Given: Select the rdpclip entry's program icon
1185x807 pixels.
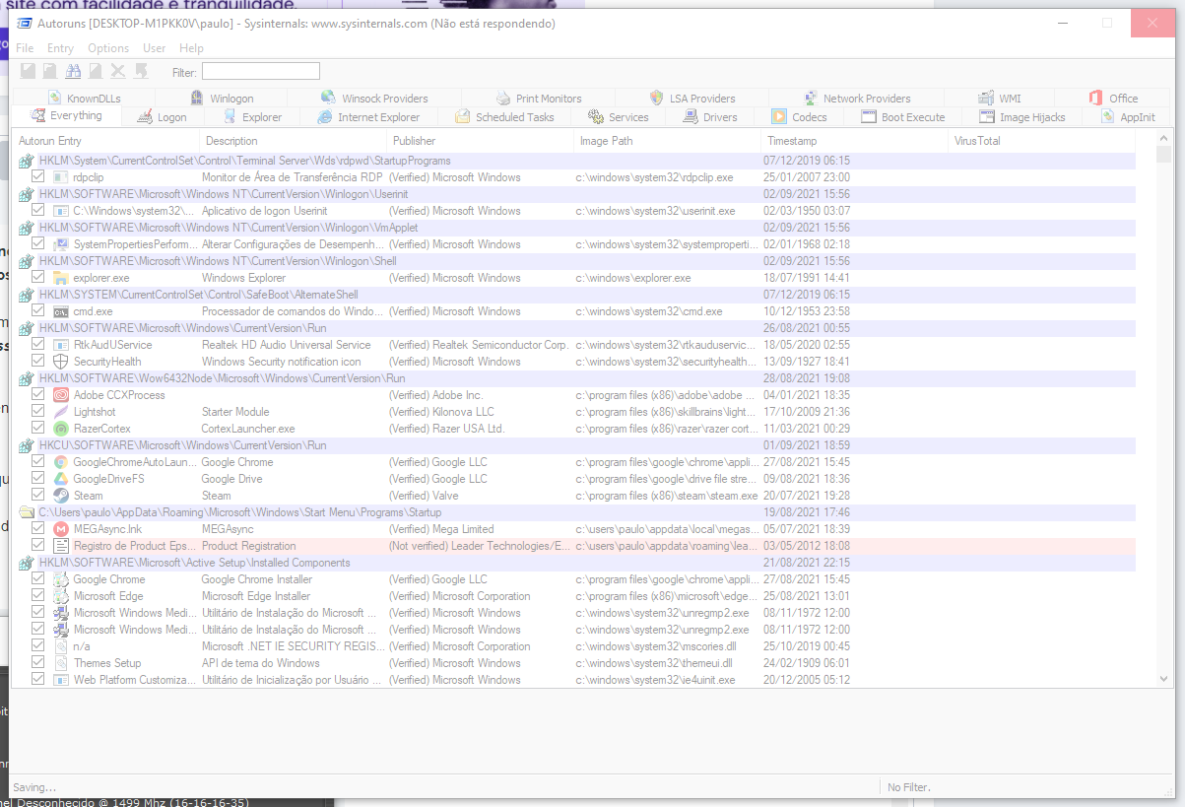Looking at the screenshot, I should (x=60, y=177).
